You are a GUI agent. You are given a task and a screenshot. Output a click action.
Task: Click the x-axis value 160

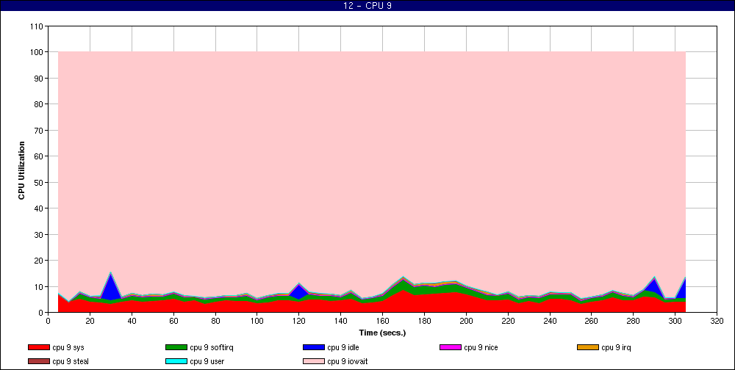point(382,322)
